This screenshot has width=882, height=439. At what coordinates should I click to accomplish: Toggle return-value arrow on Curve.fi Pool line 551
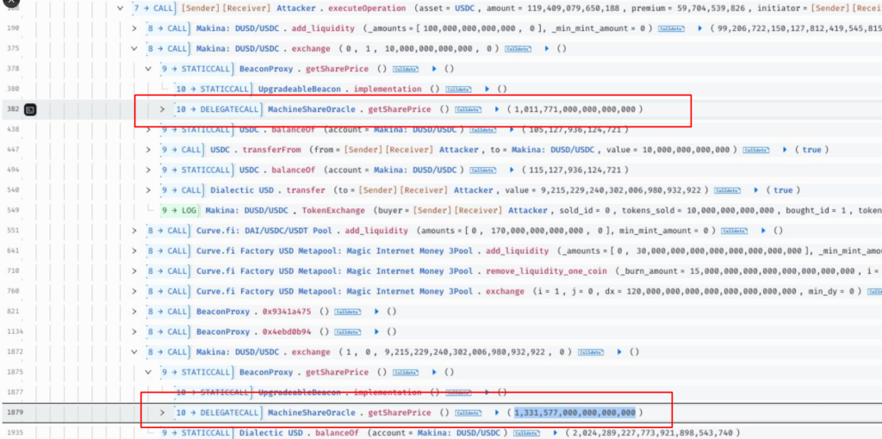pyautogui.click(x=763, y=231)
